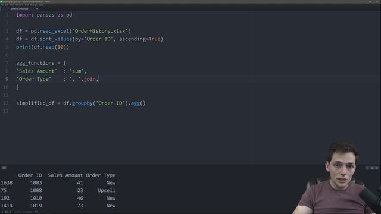The height and width of the screenshot is (214, 381).
Task: Click order ID '1010' in the output
Action: pos(36,198)
